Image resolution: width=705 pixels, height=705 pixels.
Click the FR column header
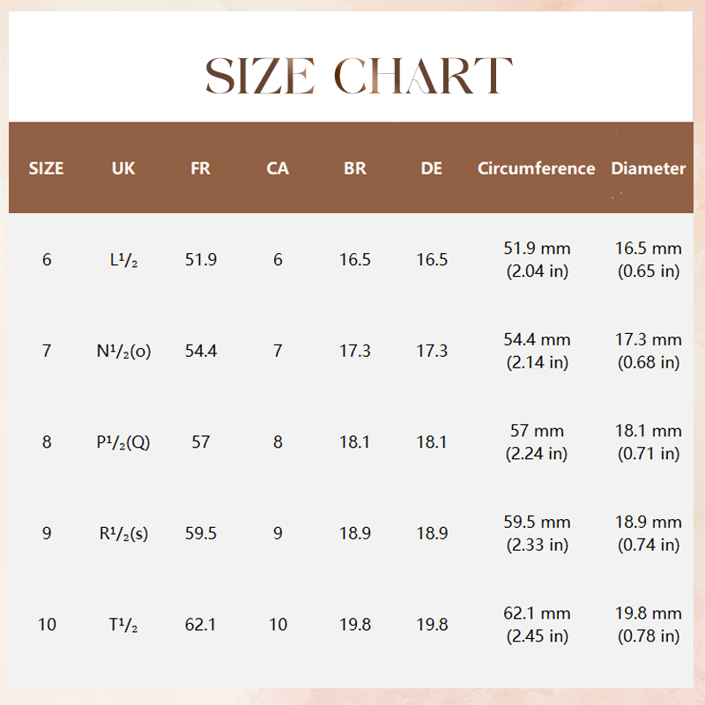pos(201,168)
